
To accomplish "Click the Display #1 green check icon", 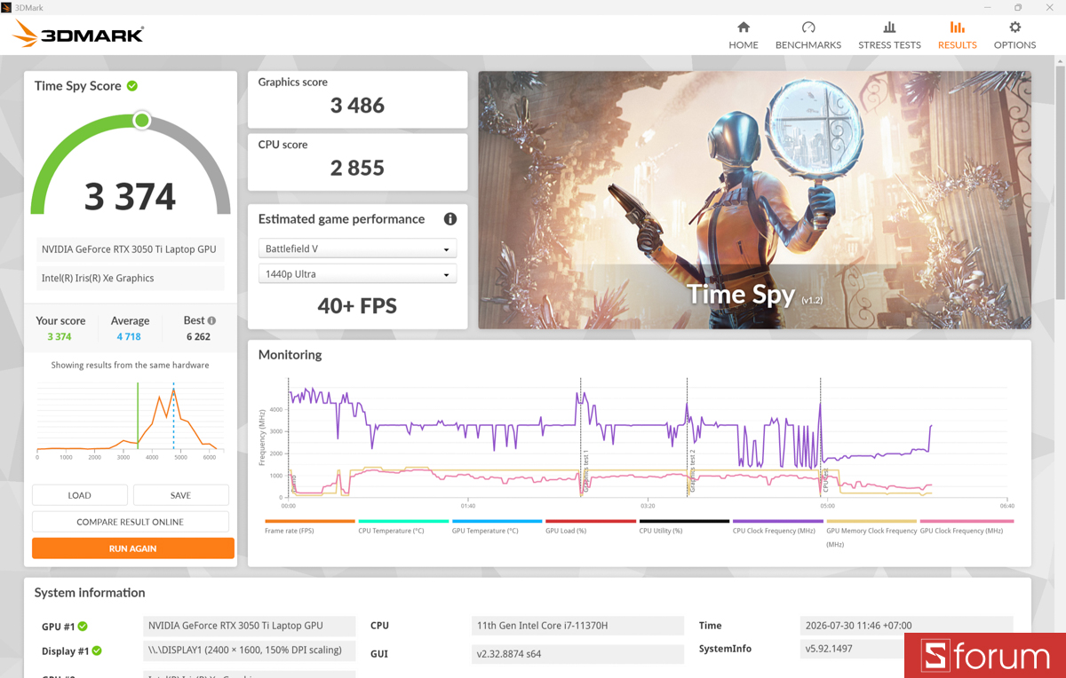I will [97, 650].
